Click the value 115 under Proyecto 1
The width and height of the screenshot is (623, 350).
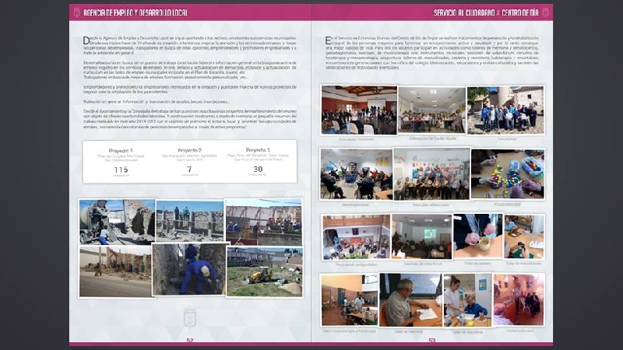(x=121, y=170)
